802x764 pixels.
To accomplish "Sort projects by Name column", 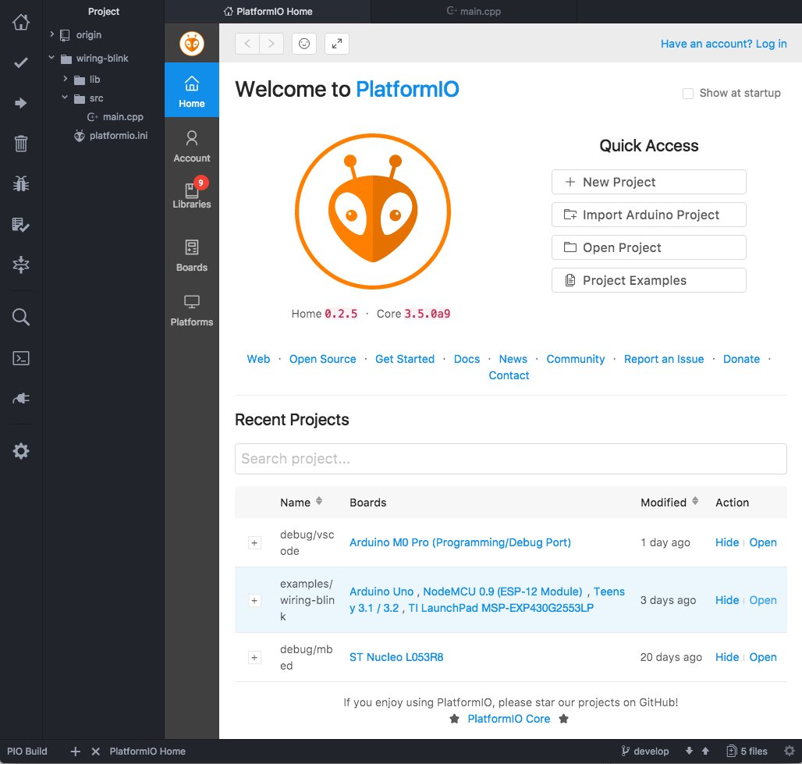I will tap(318, 502).
